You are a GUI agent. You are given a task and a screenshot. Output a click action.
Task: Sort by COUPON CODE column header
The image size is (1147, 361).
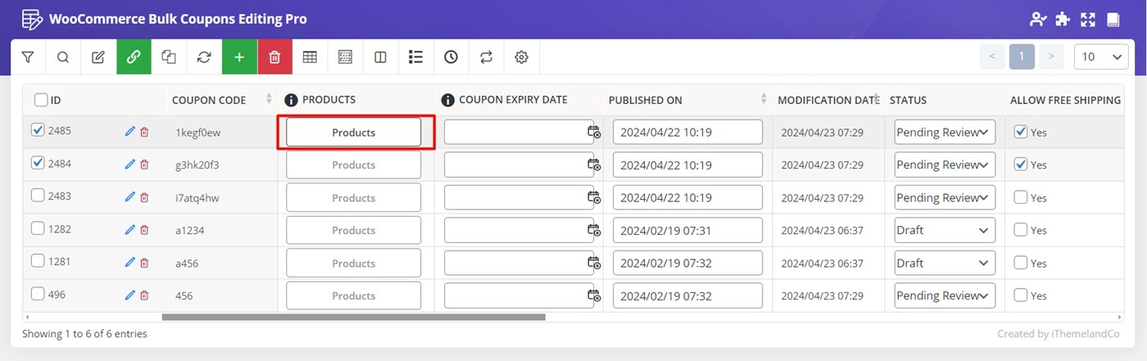221,100
